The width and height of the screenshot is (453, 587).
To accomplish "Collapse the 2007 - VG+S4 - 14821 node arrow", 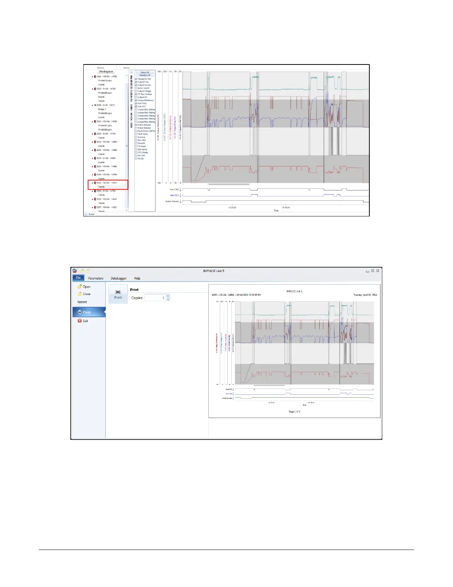I will point(93,207).
